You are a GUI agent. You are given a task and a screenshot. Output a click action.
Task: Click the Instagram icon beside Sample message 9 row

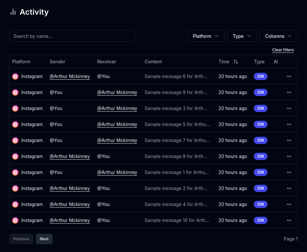pos(15,92)
